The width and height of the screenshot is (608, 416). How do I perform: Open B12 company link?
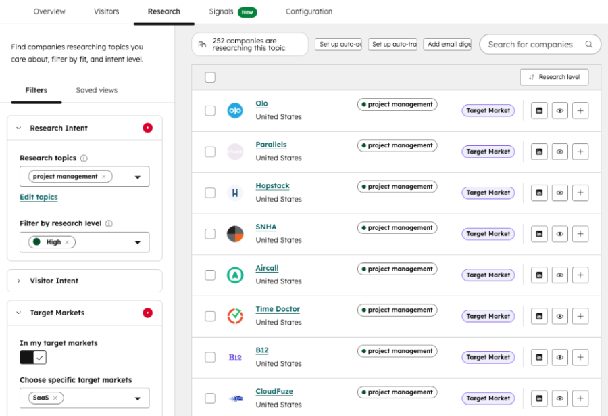point(262,350)
